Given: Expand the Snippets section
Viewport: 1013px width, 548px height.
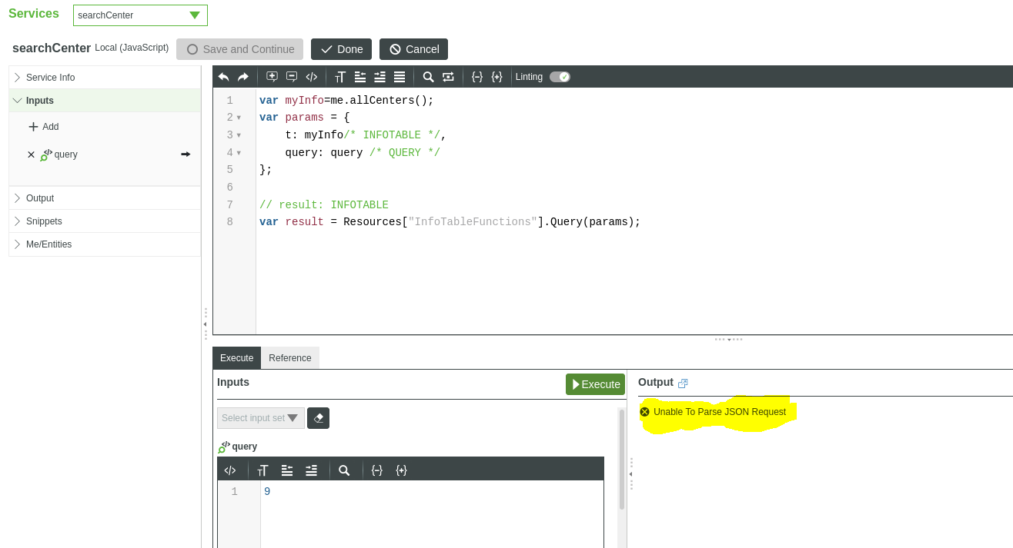Looking at the screenshot, I should [44, 221].
